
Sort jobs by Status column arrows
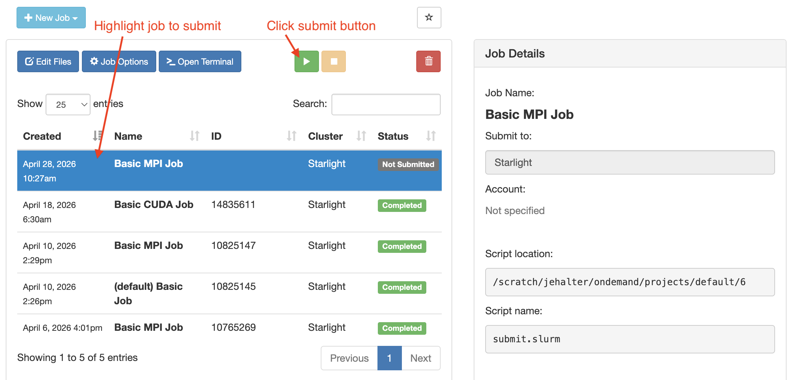[431, 136]
